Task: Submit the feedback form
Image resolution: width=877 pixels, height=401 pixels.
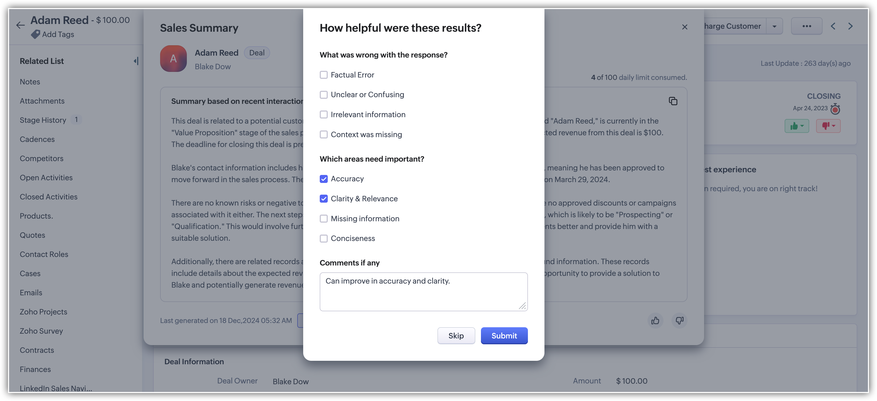Action: 504,335
